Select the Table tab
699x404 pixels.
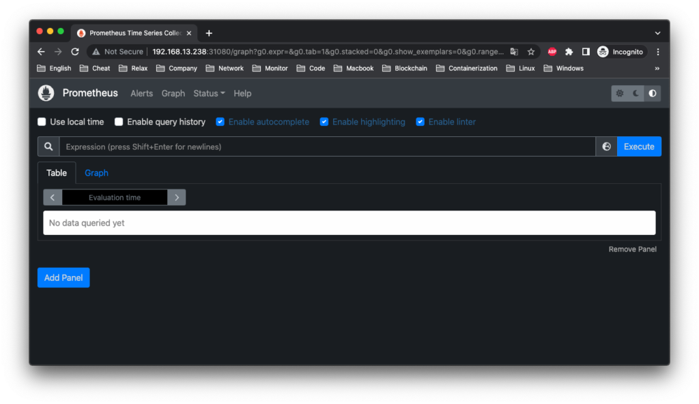[57, 172]
